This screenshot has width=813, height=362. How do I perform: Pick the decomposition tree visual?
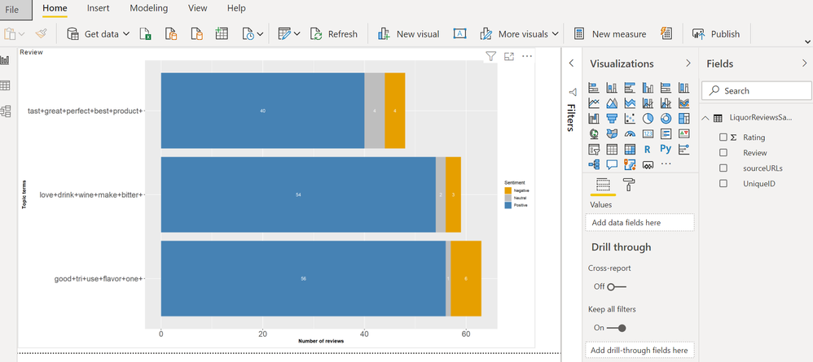coord(594,164)
